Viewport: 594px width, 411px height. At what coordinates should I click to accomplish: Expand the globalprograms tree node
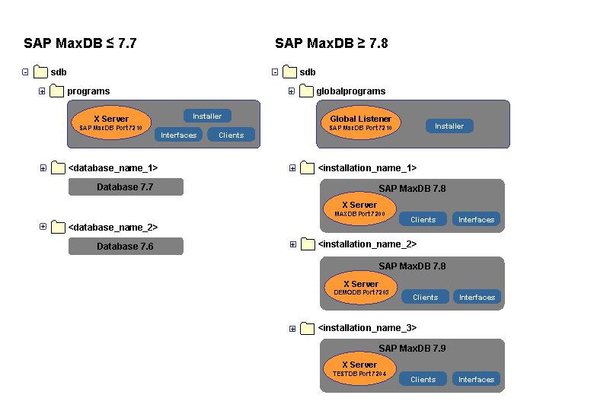[x=292, y=91]
